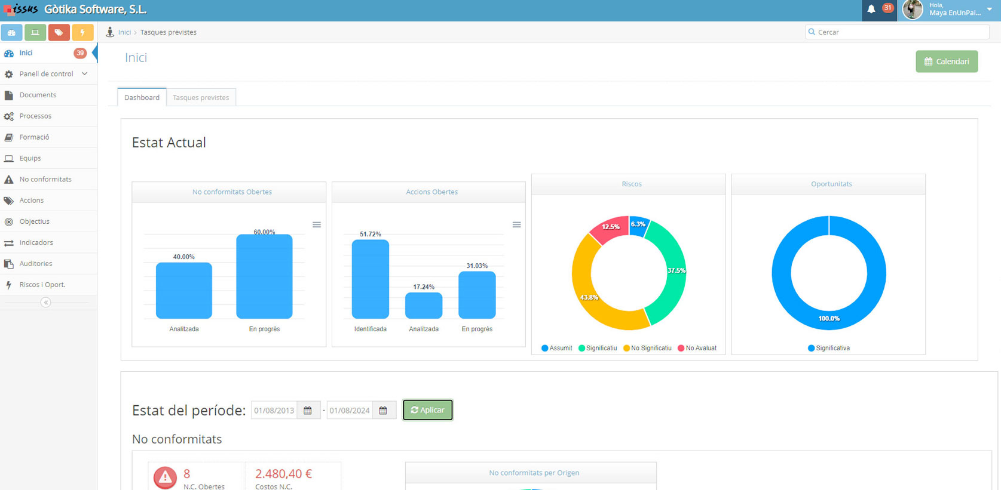Image resolution: width=1001 pixels, height=490 pixels.
Task: Open Riscos i Oport. in the sidebar
Action: 48,285
